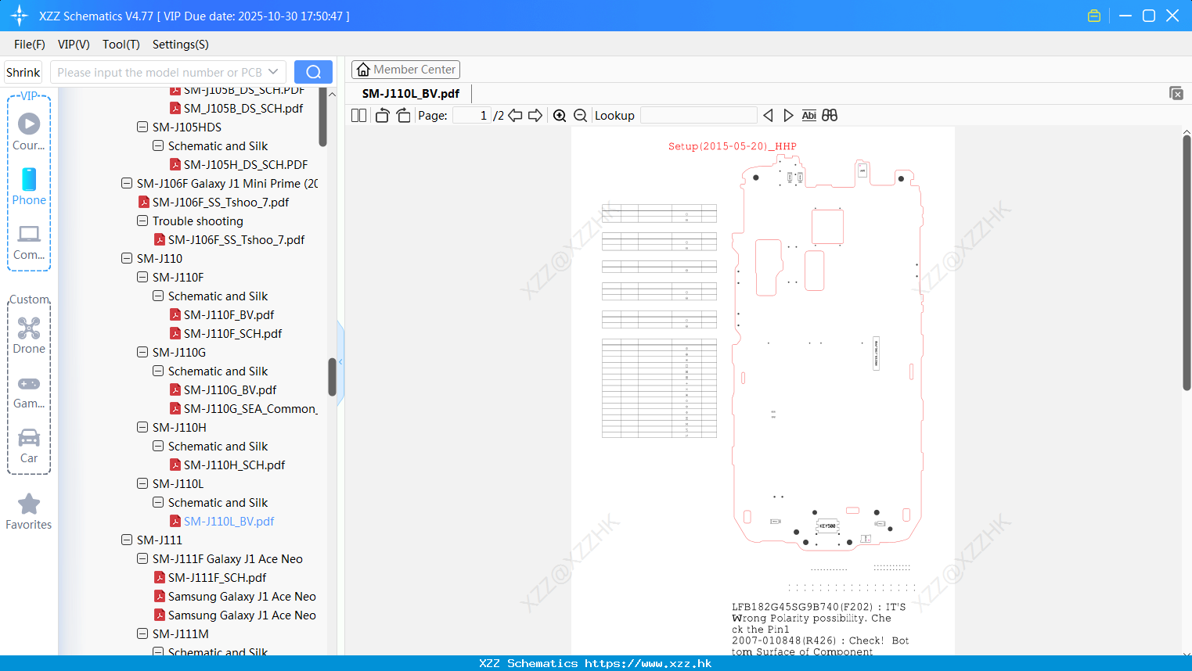Zoom out of the PDF
The height and width of the screenshot is (671, 1192).
581,116
